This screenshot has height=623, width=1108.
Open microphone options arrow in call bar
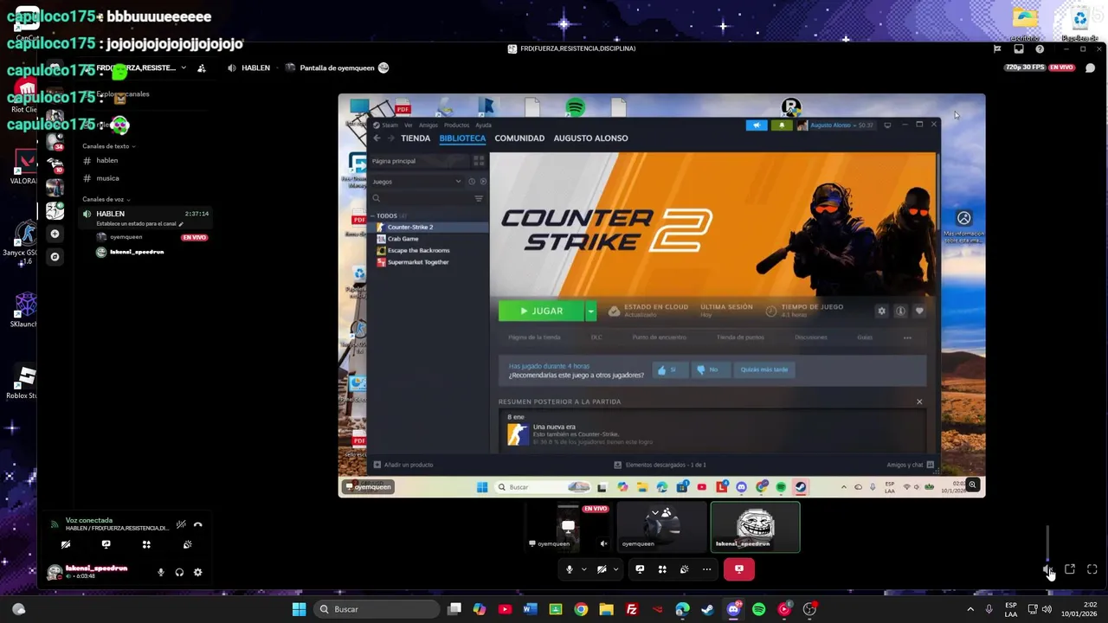click(x=584, y=569)
